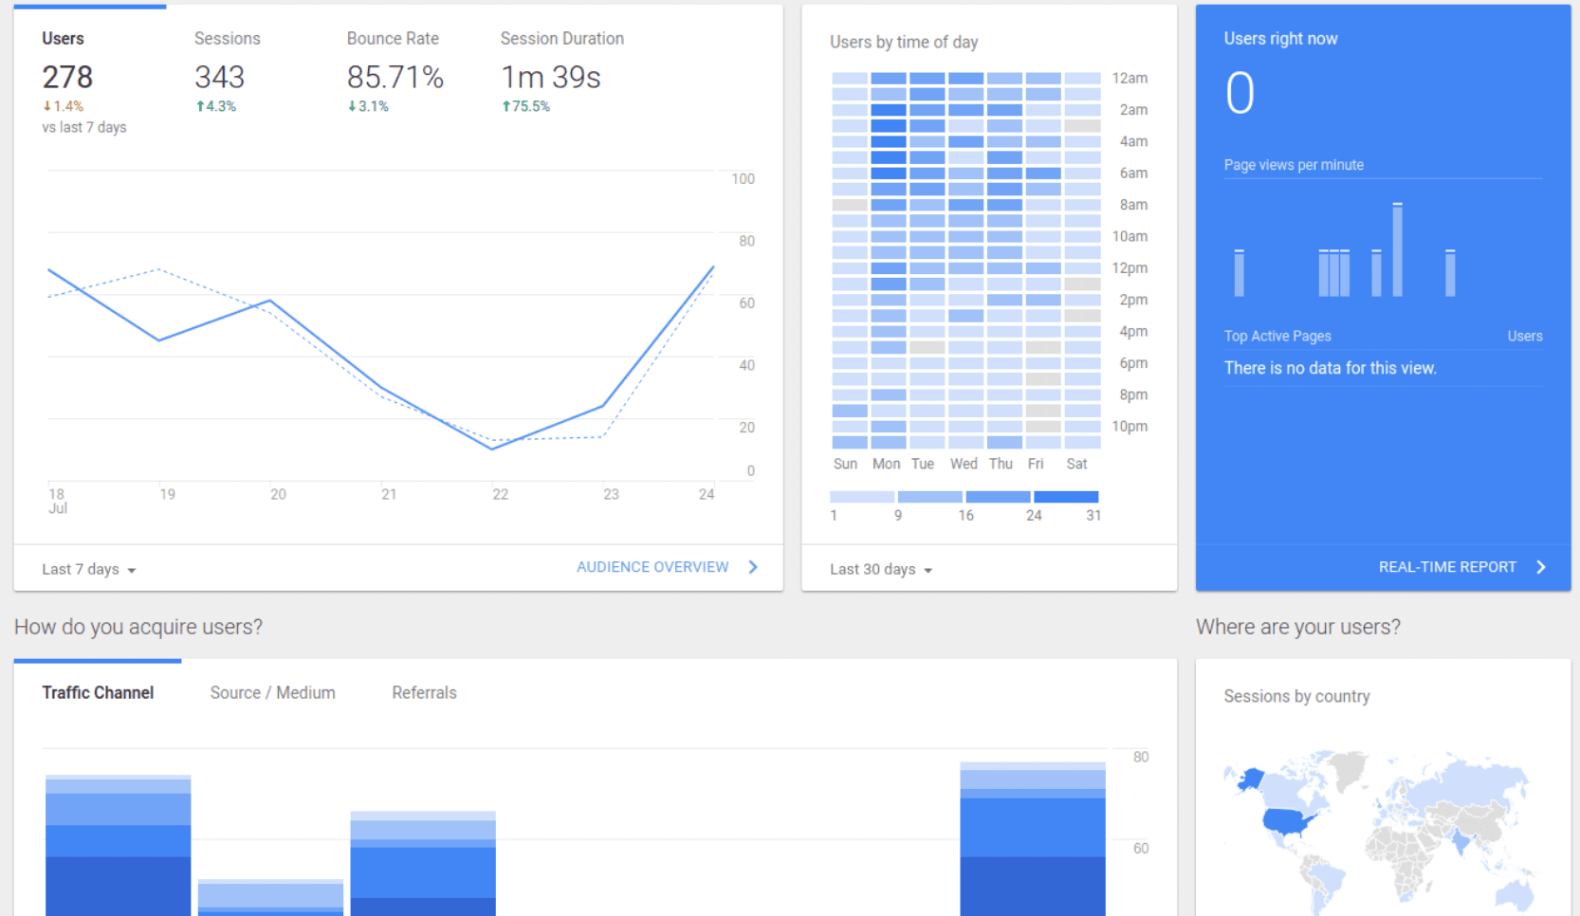Open the Real-Time Report link

[x=1447, y=567]
